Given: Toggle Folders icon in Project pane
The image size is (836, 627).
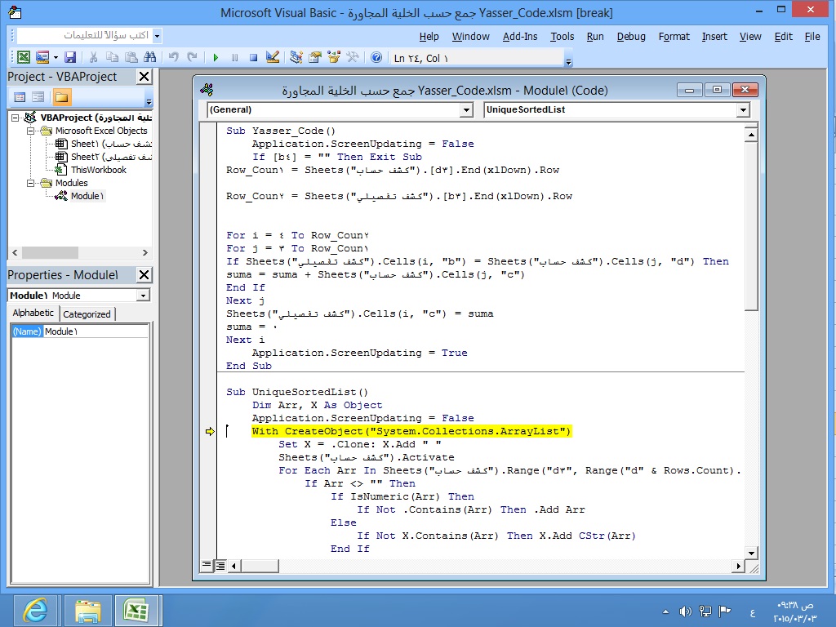Looking at the screenshot, I should (61, 97).
